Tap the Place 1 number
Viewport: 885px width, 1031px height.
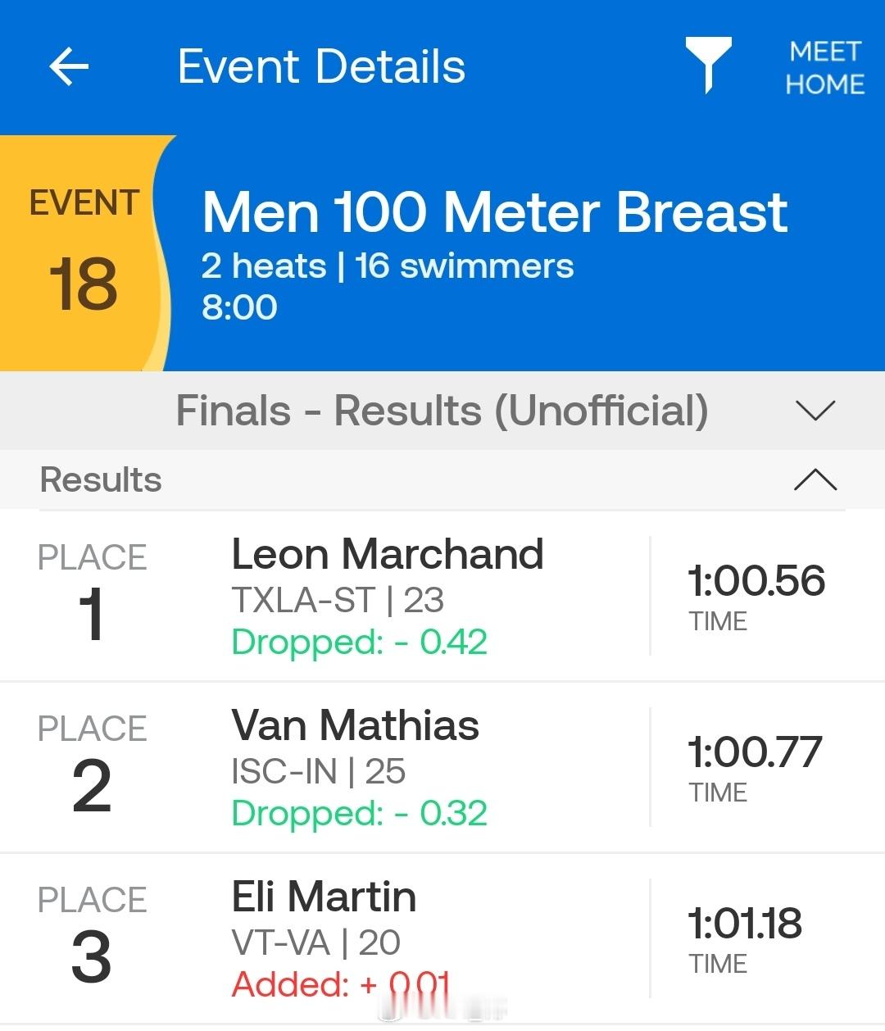coord(91,615)
